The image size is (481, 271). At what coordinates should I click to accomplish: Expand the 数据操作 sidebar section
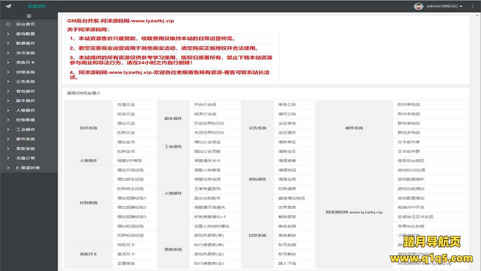pyautogui.click(x=25, y=43)
